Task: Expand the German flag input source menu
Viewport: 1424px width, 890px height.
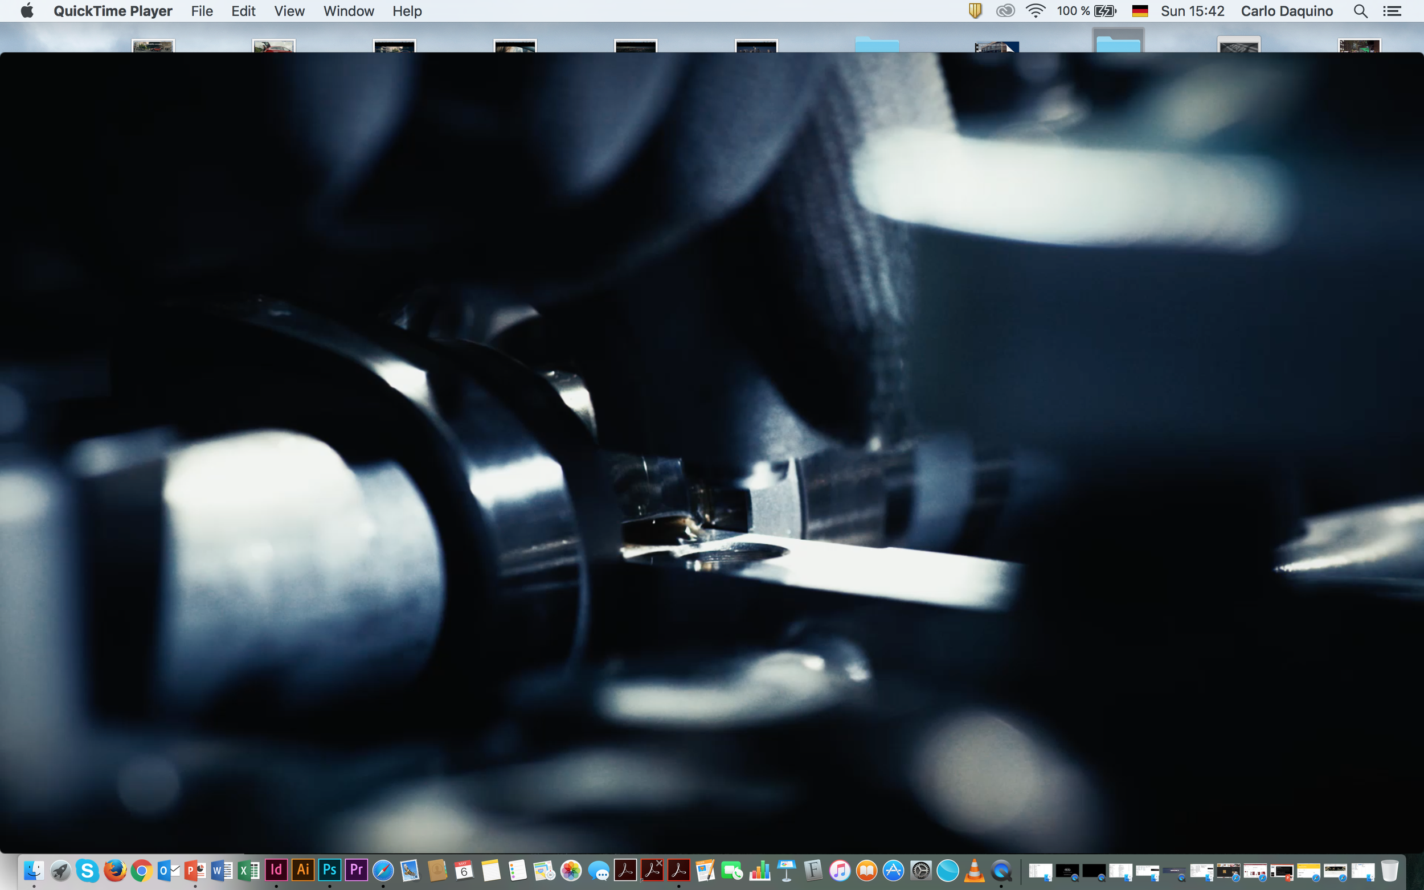Action: [1140, 11]
